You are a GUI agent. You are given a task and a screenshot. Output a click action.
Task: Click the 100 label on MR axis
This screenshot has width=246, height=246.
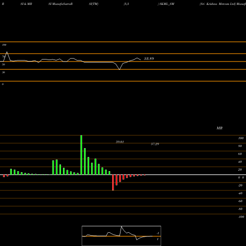point(241,138)
